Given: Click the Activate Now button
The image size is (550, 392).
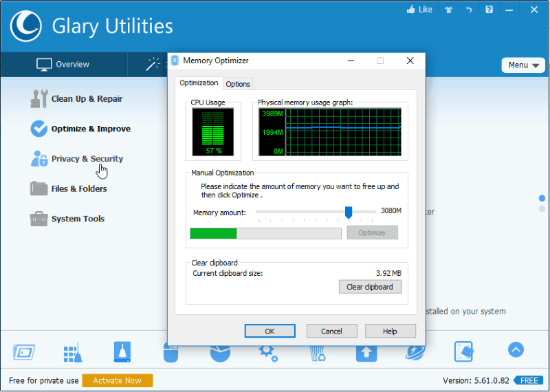Looking at the screenshot, I should pyautogui.click(x=118, y=380).
